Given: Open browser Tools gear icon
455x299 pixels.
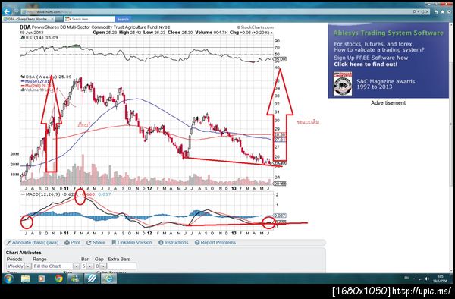Looking at the screenshot, I should click(449, 12).
